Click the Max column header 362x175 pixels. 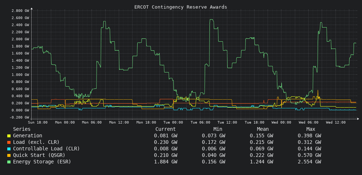[310, 129]
